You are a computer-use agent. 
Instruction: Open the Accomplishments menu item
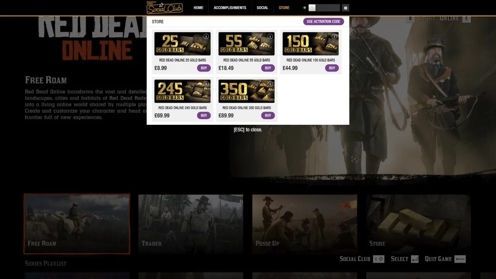[x=230, y=7]
